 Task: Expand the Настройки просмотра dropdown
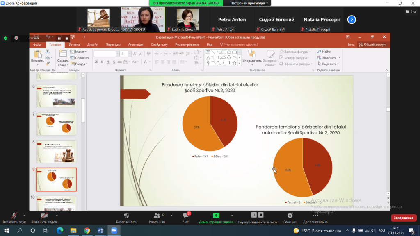(249, 3)
